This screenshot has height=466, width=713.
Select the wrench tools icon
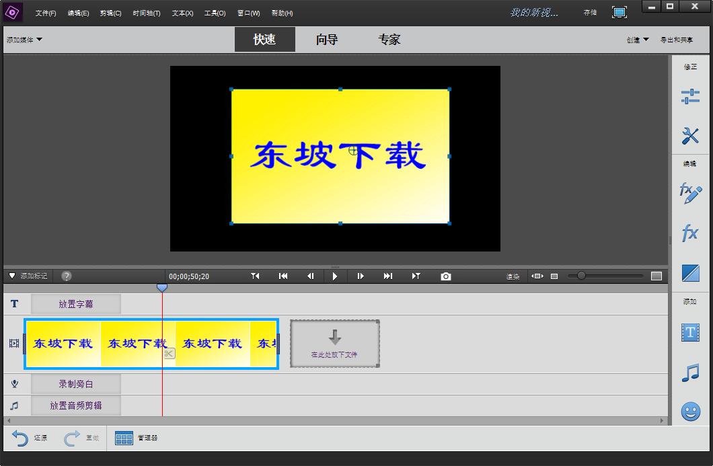pos(690,136)
